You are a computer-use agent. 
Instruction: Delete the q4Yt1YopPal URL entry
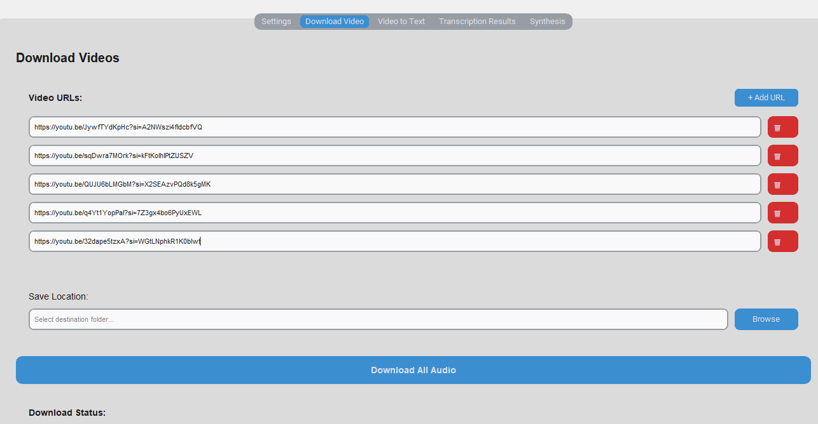coord(782,212)
